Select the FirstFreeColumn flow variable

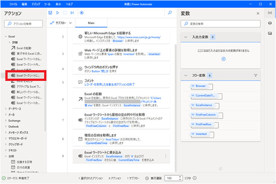pyautogui.click(x=204, y=114)
